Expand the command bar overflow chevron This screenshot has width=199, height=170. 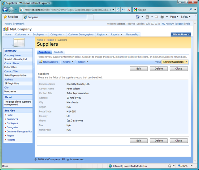pos(196,15)
